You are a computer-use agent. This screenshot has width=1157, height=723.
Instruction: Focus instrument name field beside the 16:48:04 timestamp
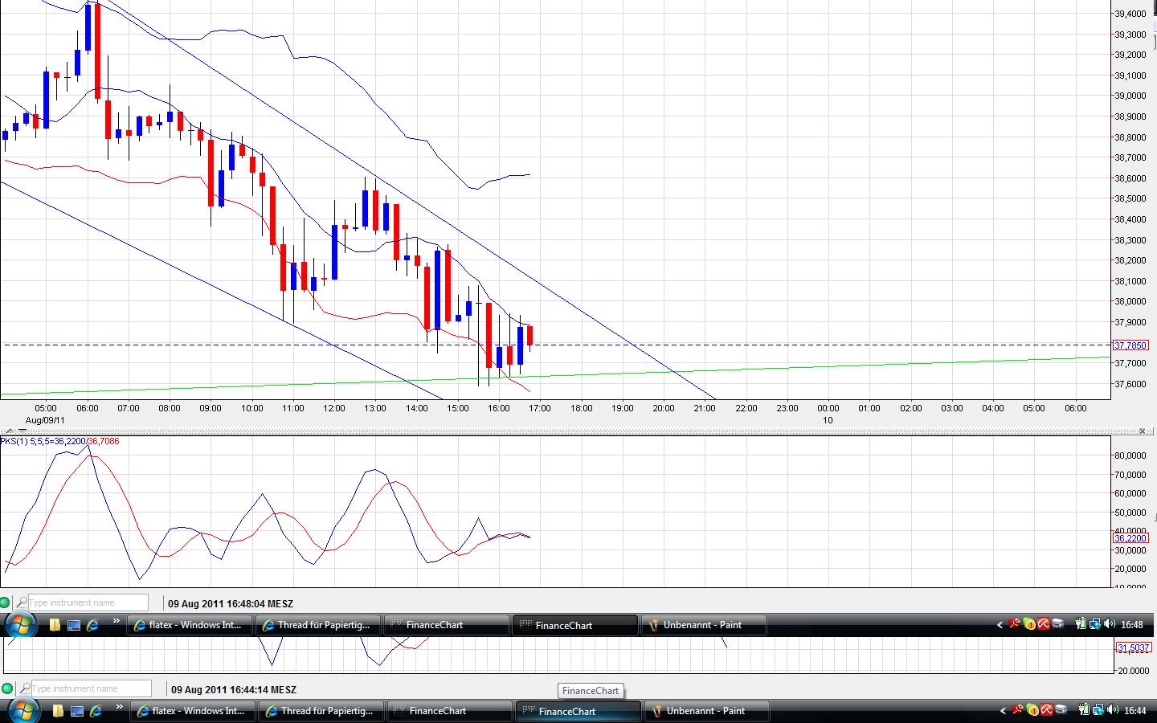pos(88,602)
